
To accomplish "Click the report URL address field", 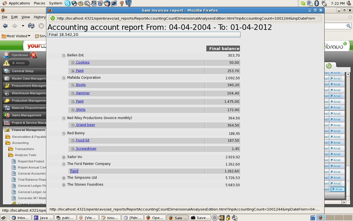I will point(186,18).
